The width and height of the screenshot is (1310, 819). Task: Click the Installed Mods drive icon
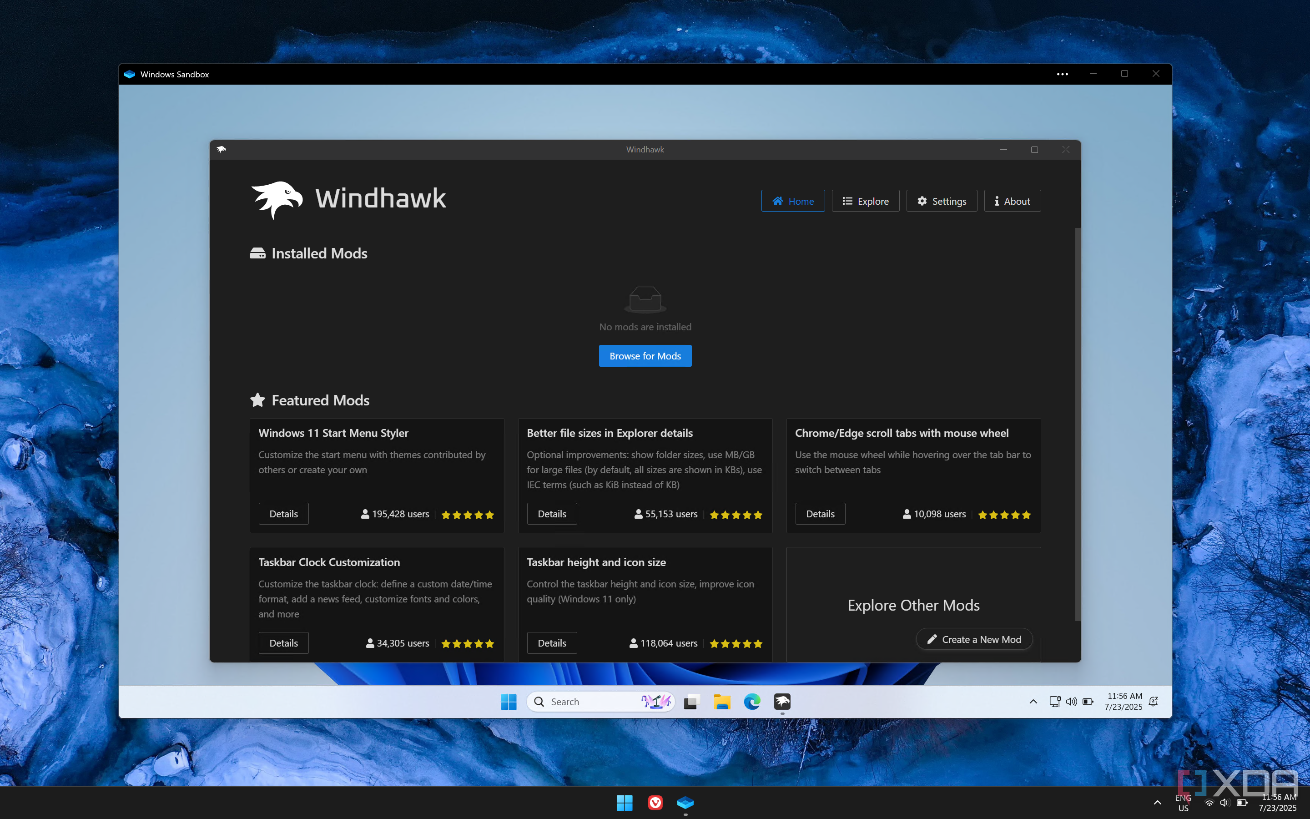[x=257, y=253]
